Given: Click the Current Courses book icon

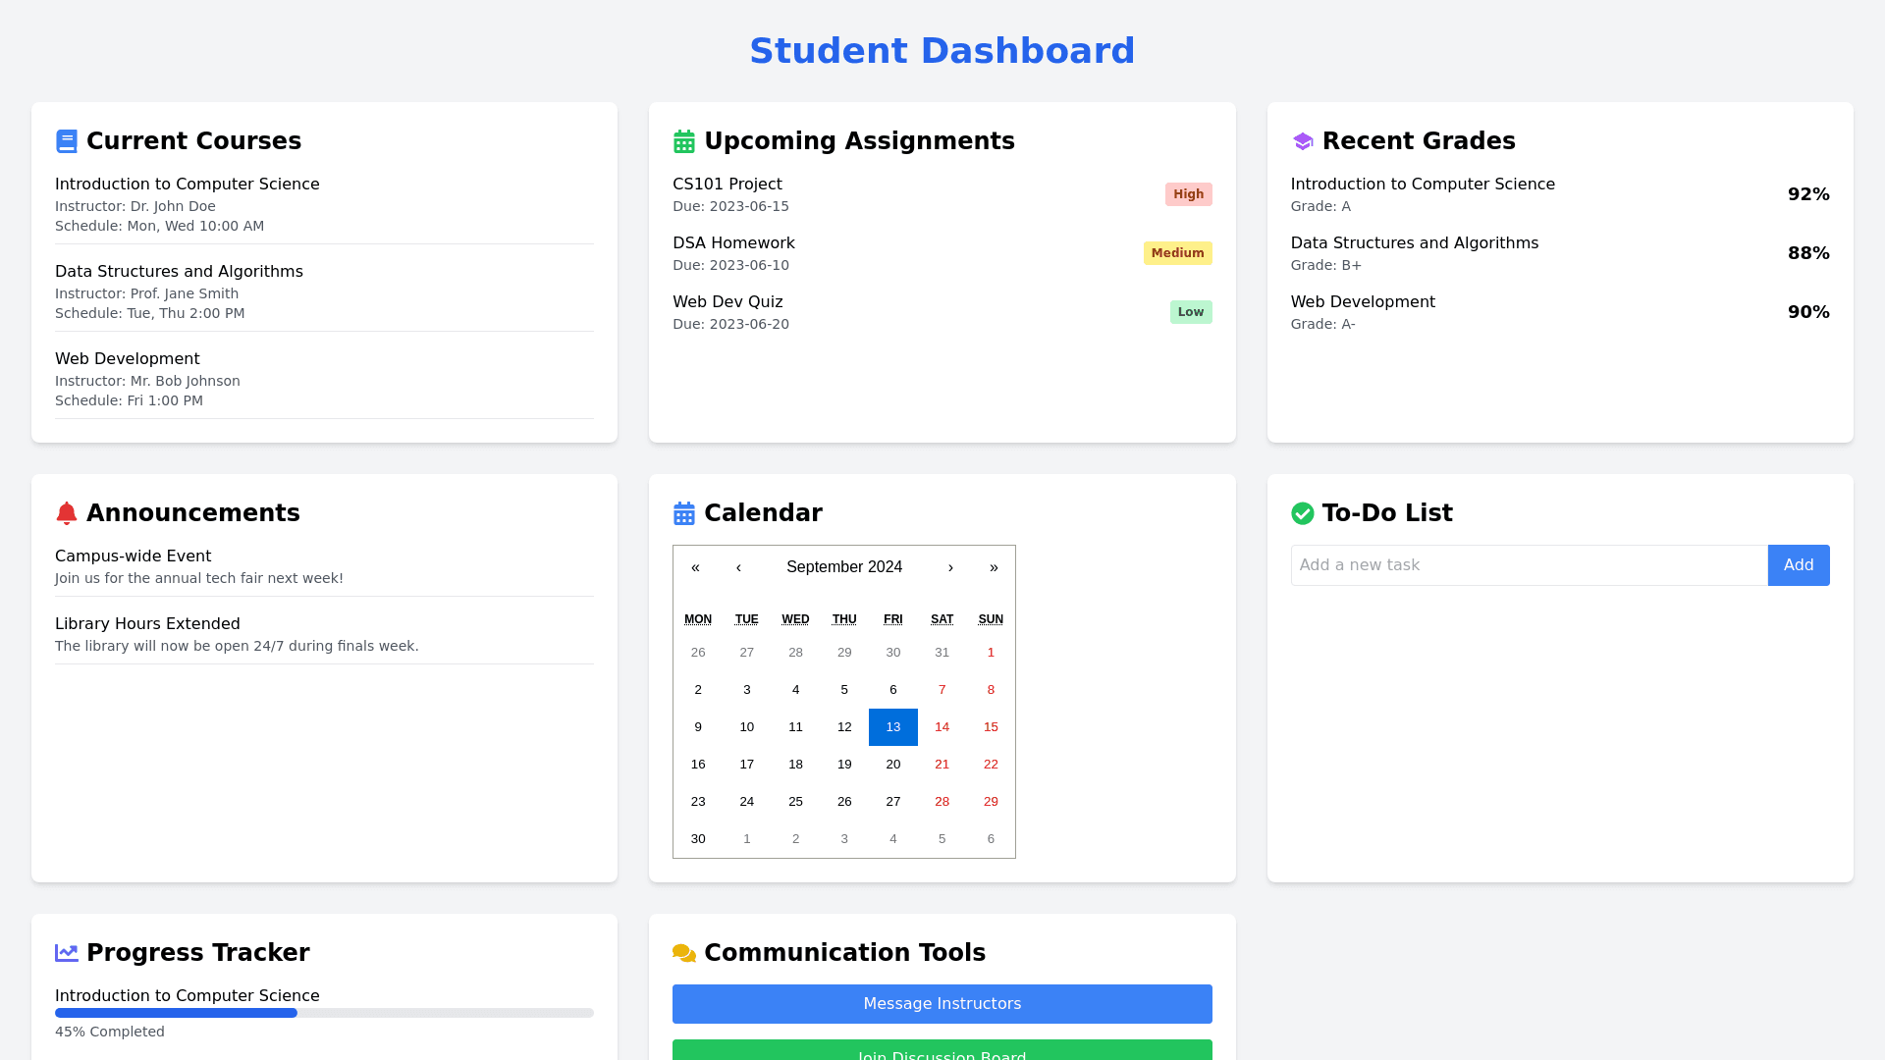Looking at the screenshot, I should 66,140.
